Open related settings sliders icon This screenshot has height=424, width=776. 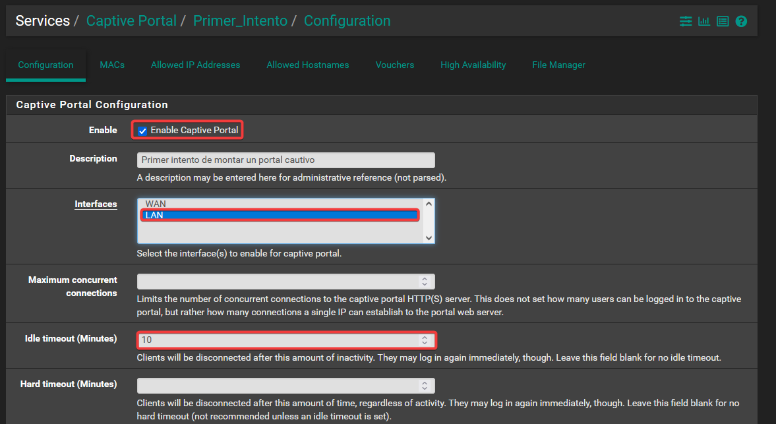686,22
